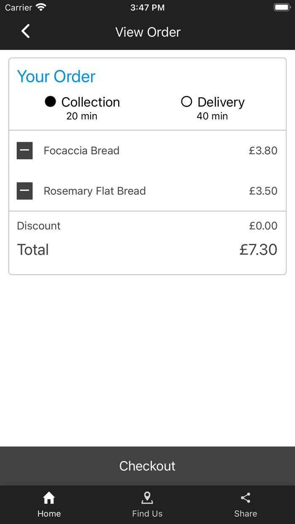This screenshot has height=524, width=295.
Task: Select the Collection radio button
Action: [x=49, y=102]
